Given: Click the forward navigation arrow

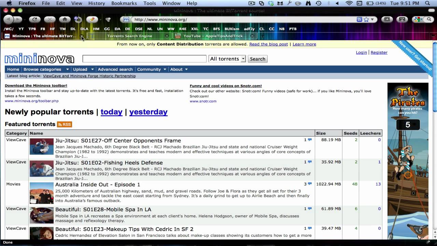Looking at the screenshot, I should [17, 19].
